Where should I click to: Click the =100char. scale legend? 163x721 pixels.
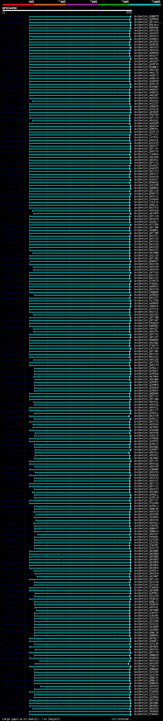tap(121, 719)
